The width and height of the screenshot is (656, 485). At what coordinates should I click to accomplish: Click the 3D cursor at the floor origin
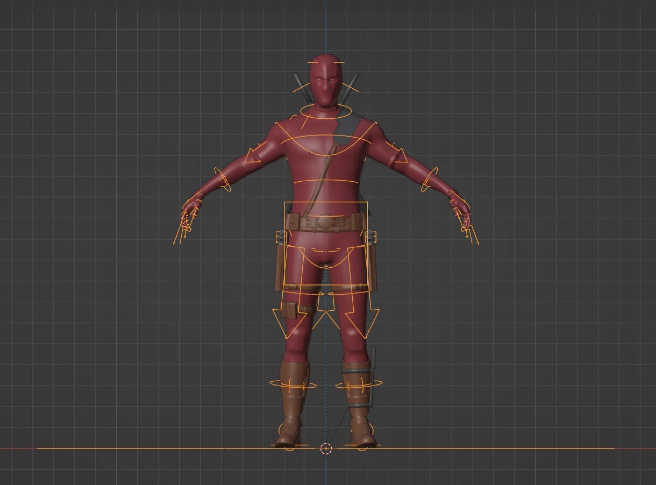coord(326,448)
